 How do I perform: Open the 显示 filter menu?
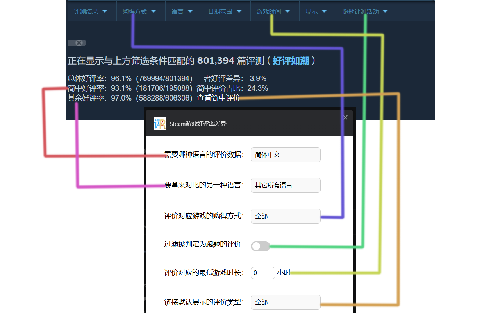(x=317, y=11)
